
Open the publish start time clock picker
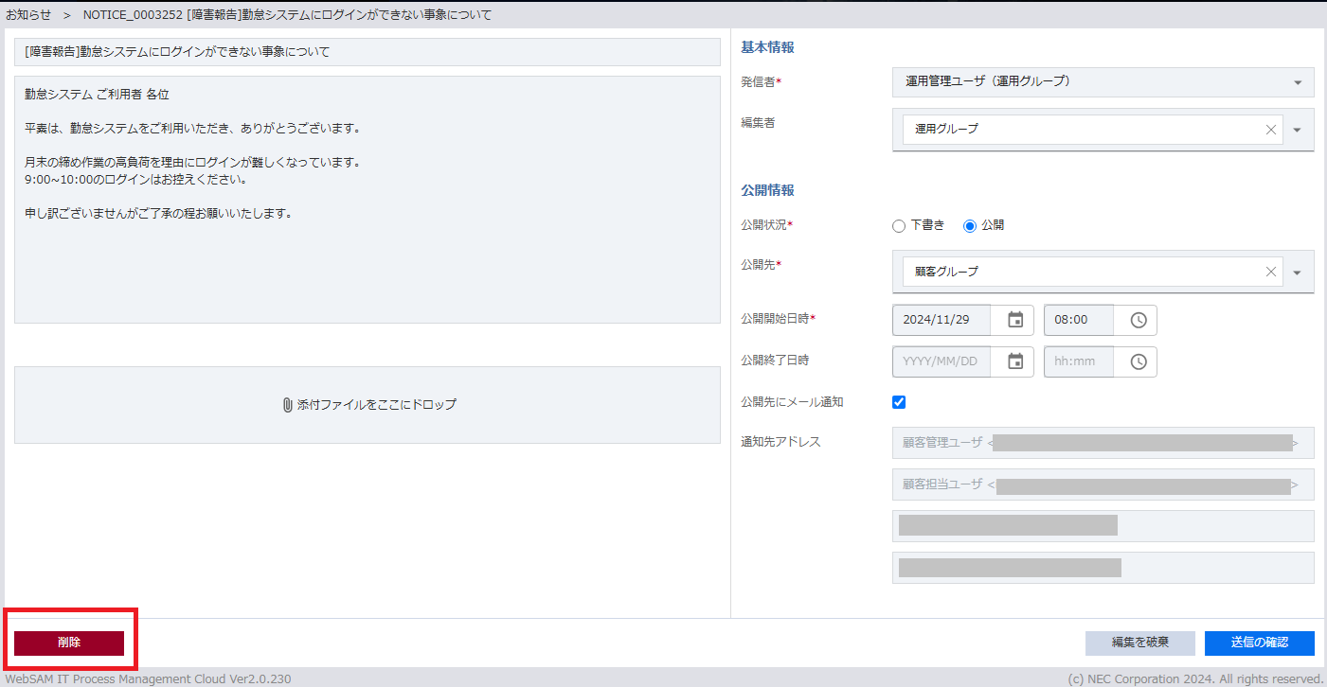click(x=1139, y=320)
